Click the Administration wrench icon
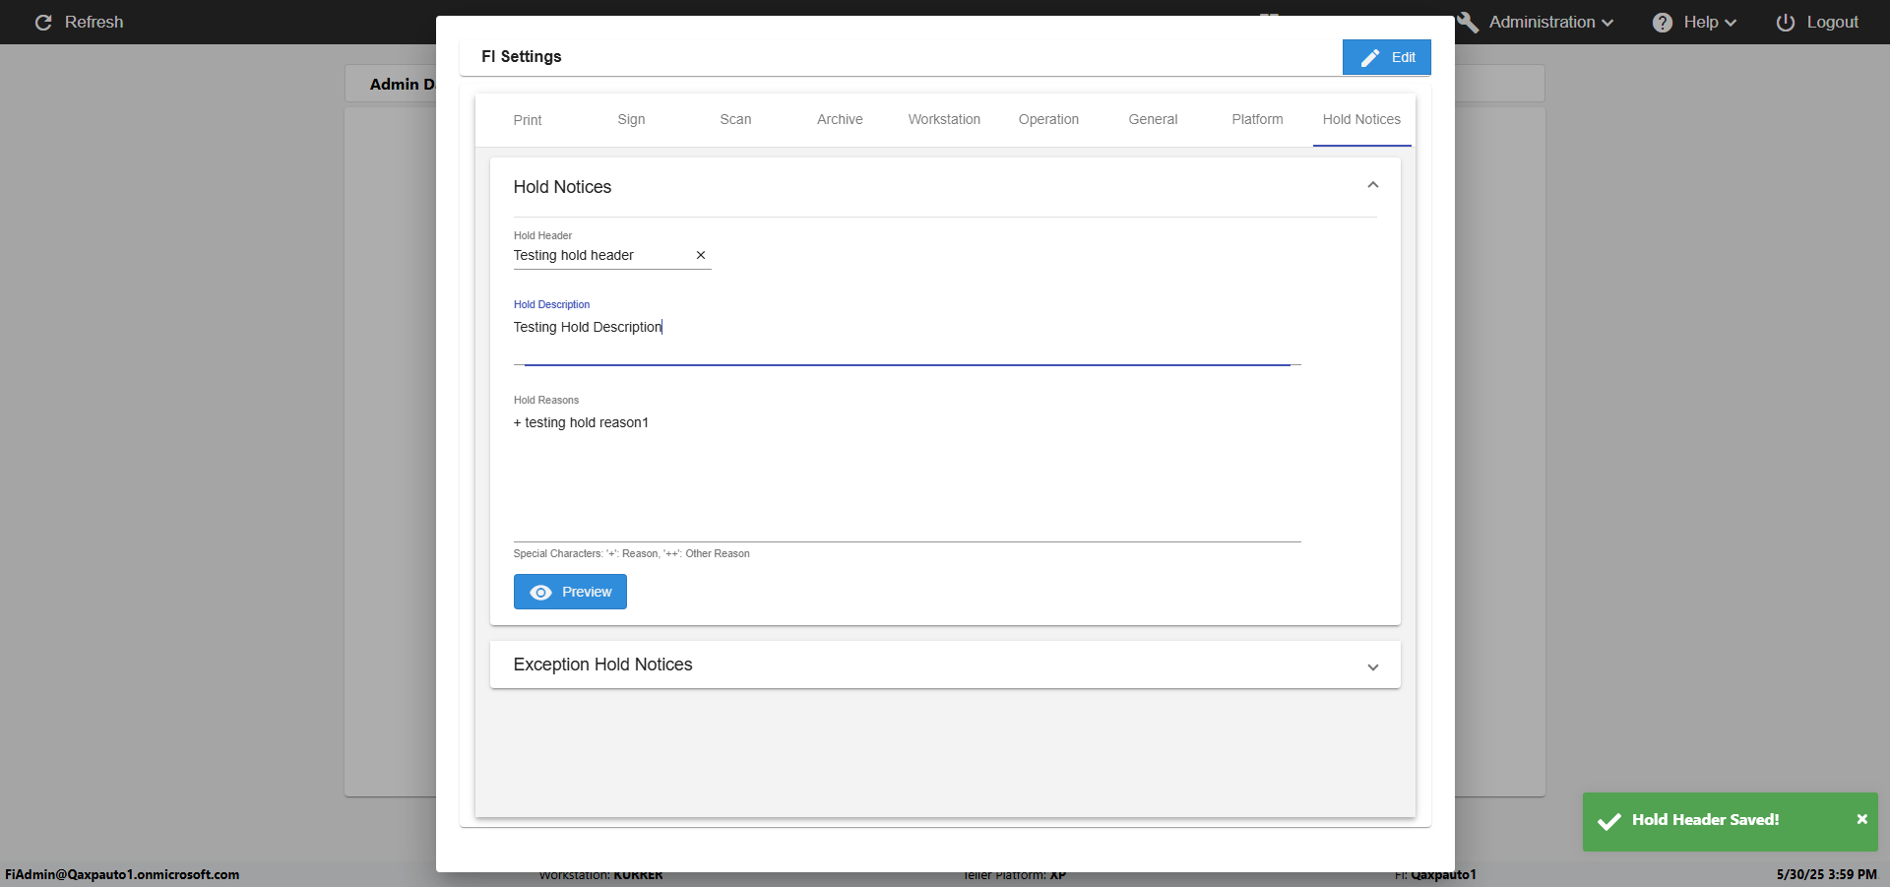1890x887 pixels. click(1469, 23)
